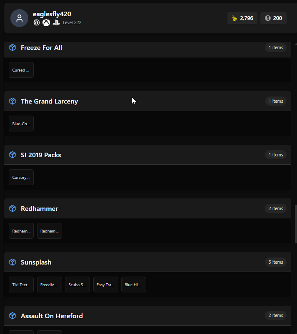
Task: Click the PlayStation platform icon
Action: [x=56, y=22]
